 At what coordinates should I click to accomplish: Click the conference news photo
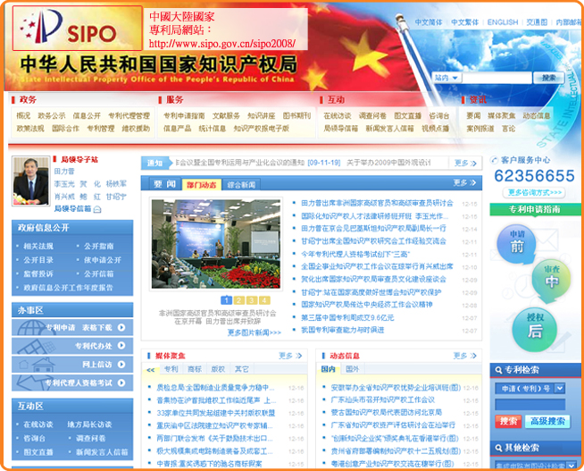pos(215,243)
